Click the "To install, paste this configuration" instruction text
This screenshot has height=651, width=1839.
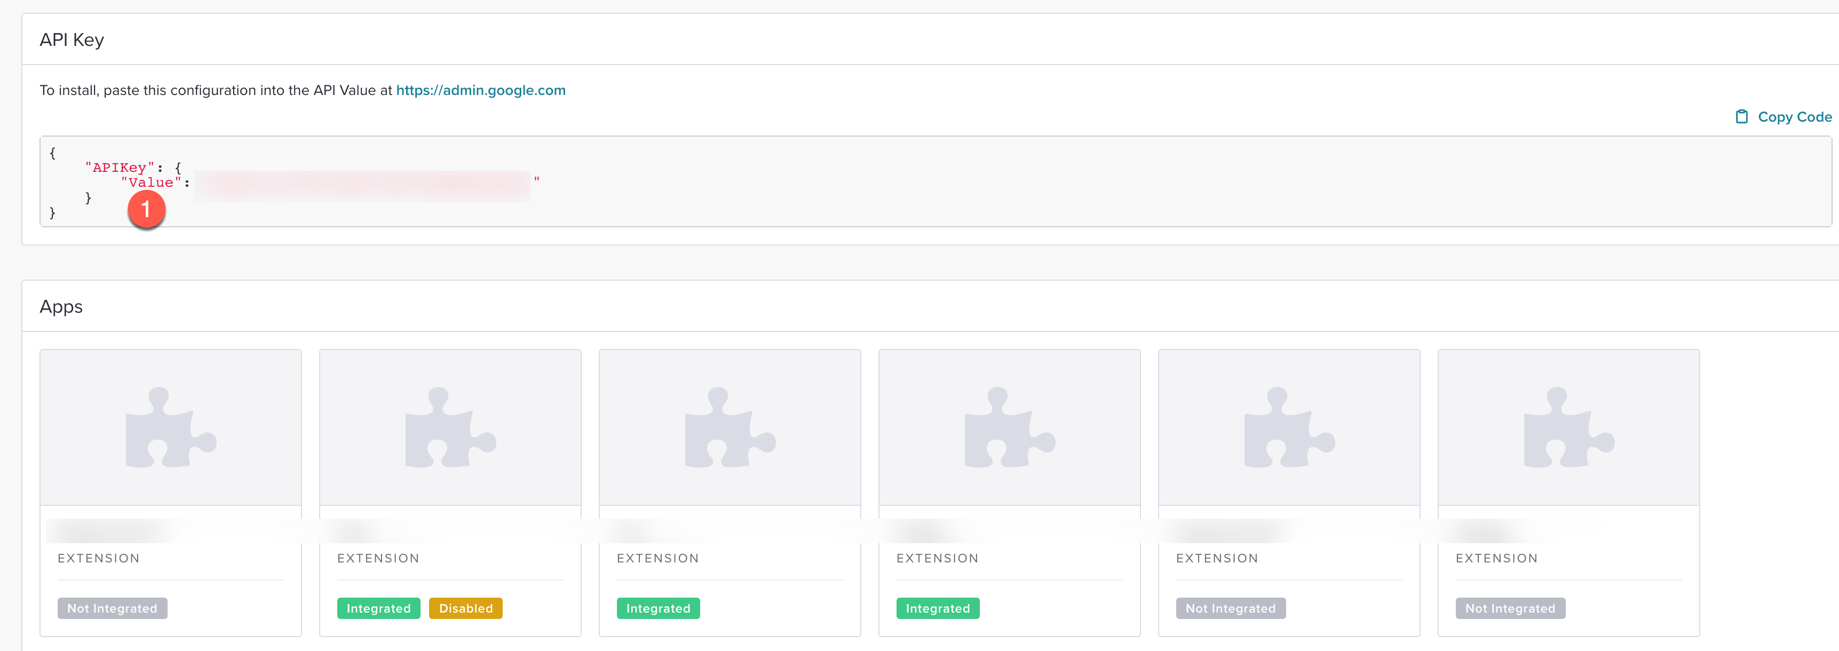[216, 91]
